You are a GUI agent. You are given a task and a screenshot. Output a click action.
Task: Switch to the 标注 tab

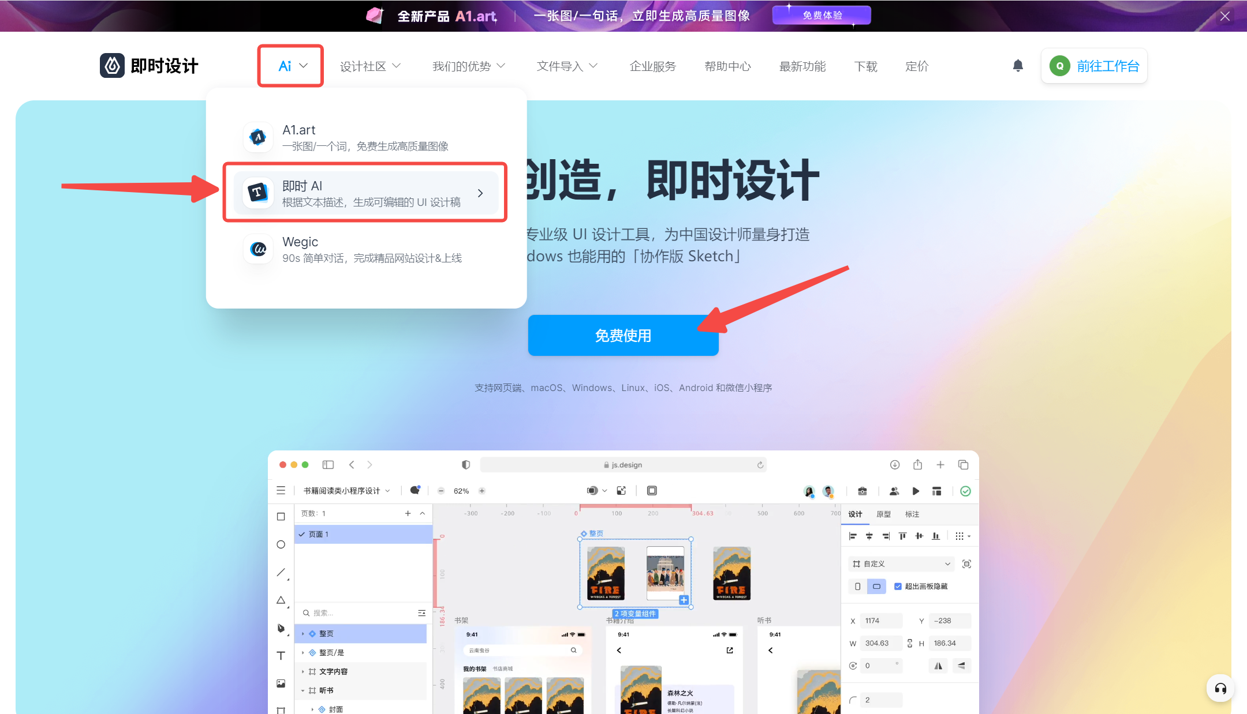click(x=912, y=514)
